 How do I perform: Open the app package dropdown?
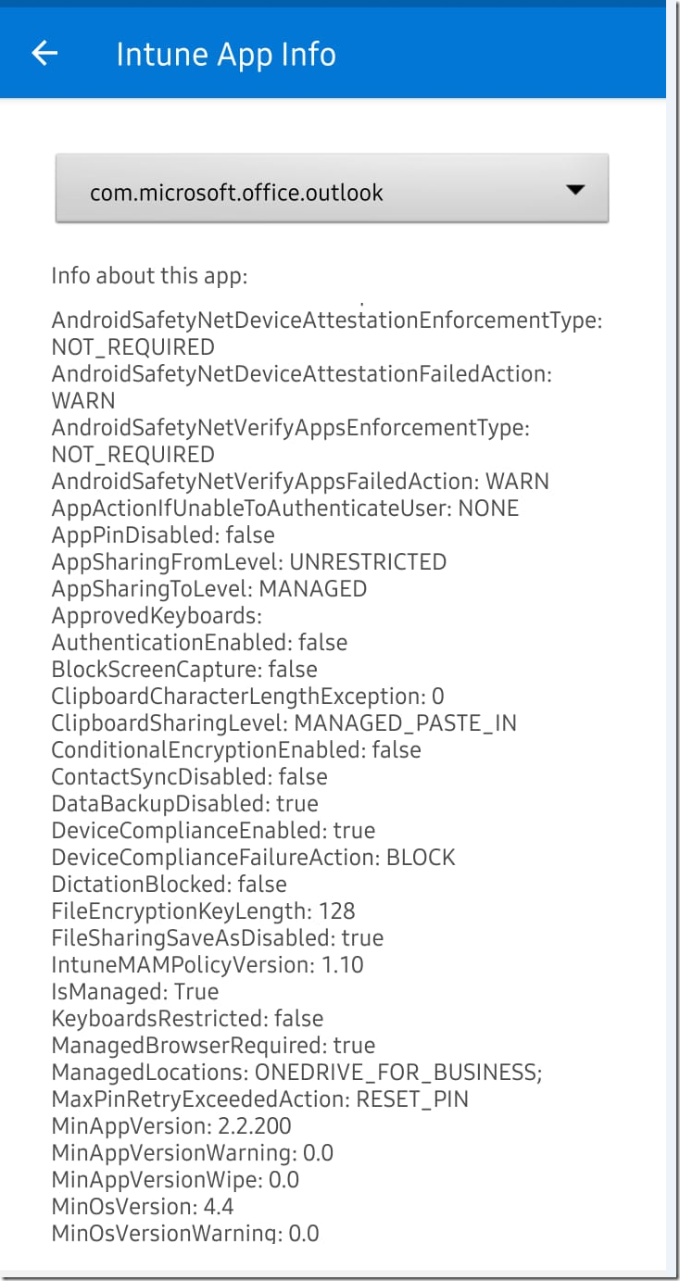point(331,190)
